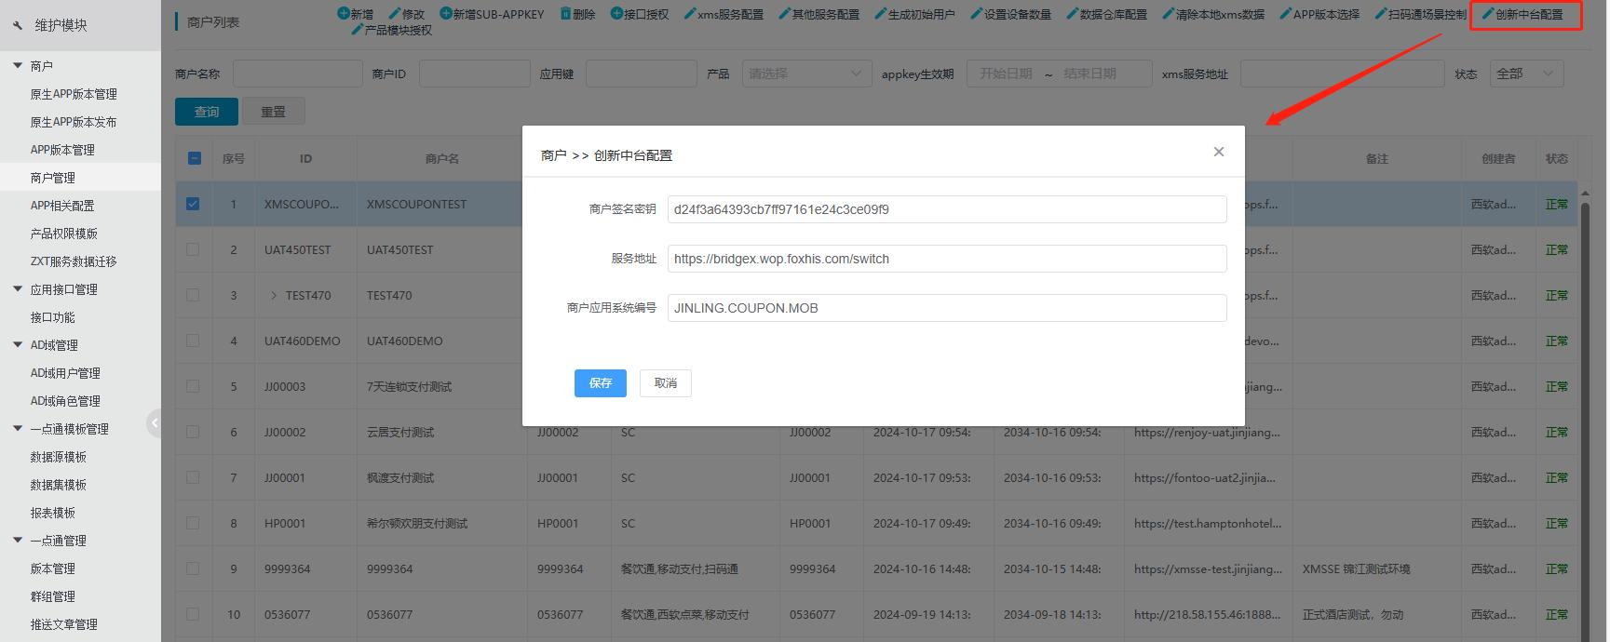
Task: Check the TEST470 row checkbox
Action: [x=193, y=295]
